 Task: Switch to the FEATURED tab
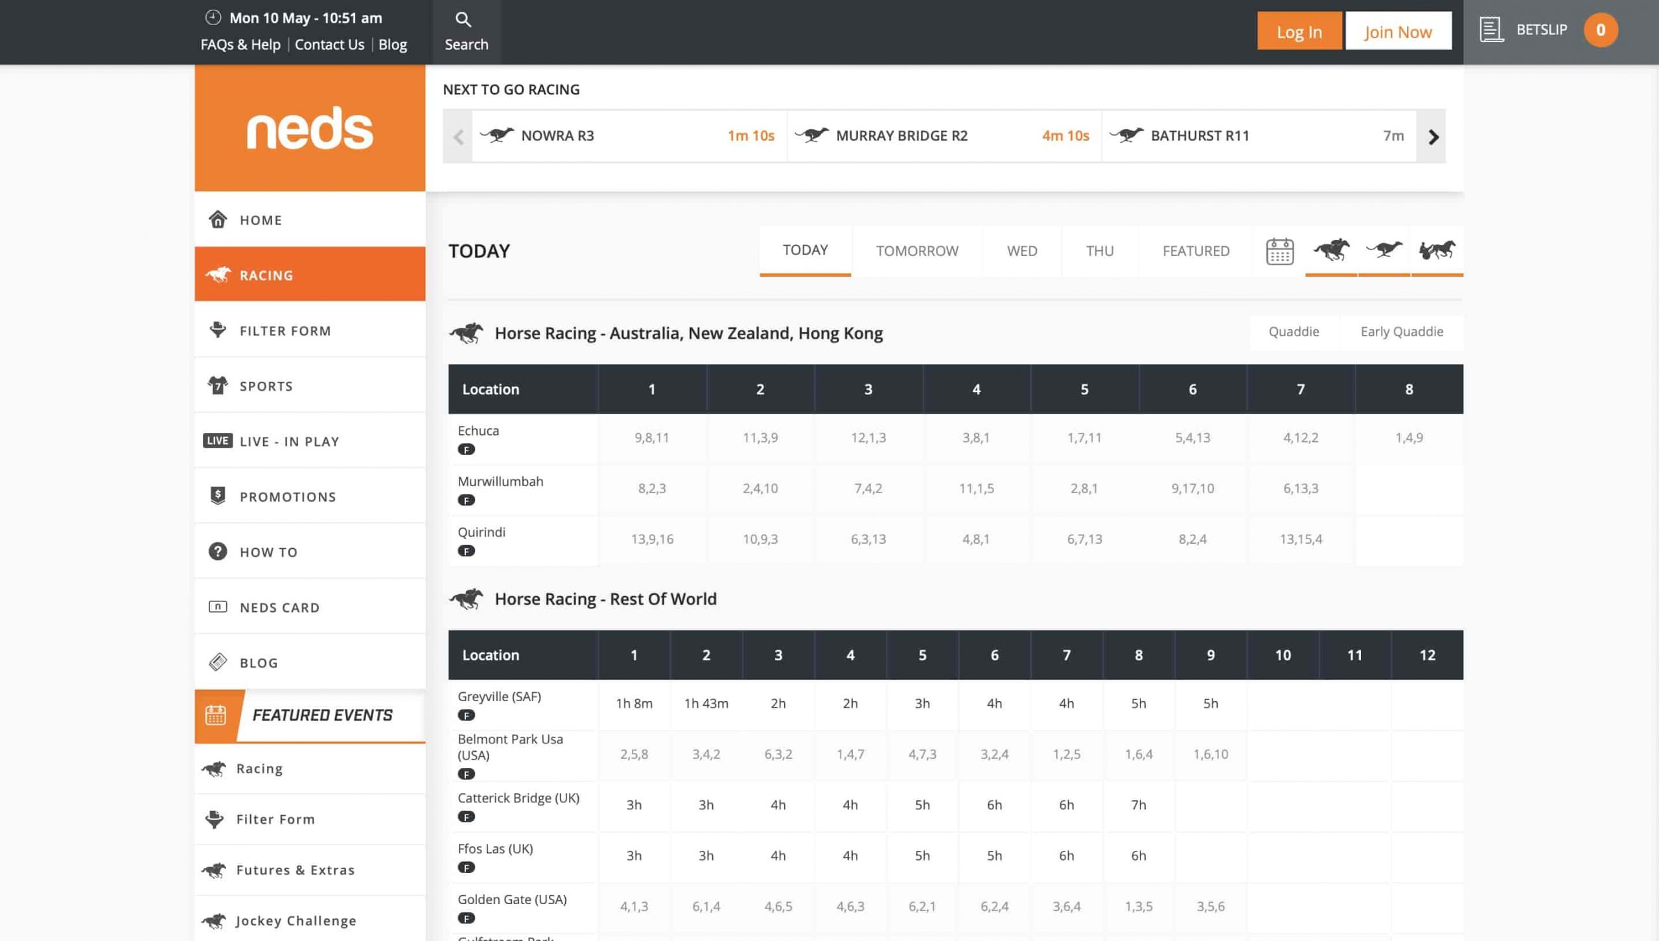pos(1196,251)
